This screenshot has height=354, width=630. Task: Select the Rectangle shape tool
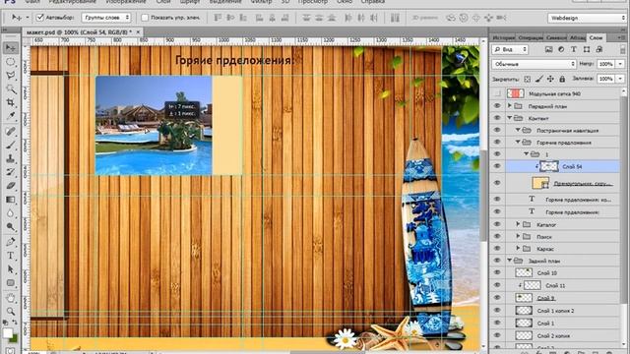pos(11,283)
